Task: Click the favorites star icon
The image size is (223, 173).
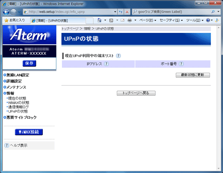Action: tap(6, 20)
